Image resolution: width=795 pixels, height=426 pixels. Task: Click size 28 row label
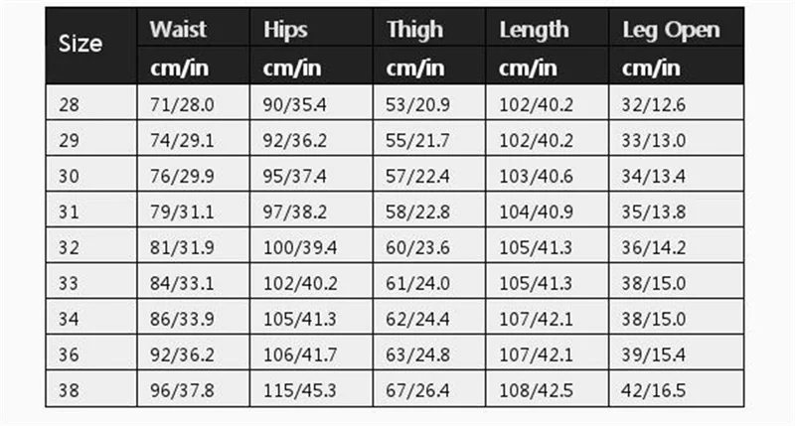[x=69, y=105]
